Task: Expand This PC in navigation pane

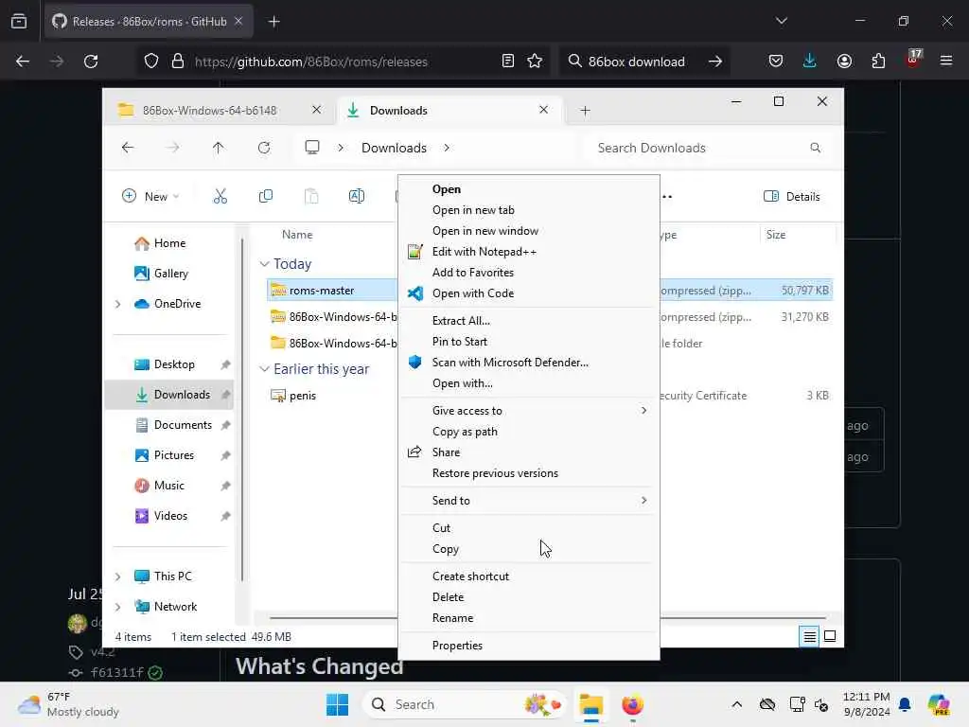Action: tap(117, 576)
